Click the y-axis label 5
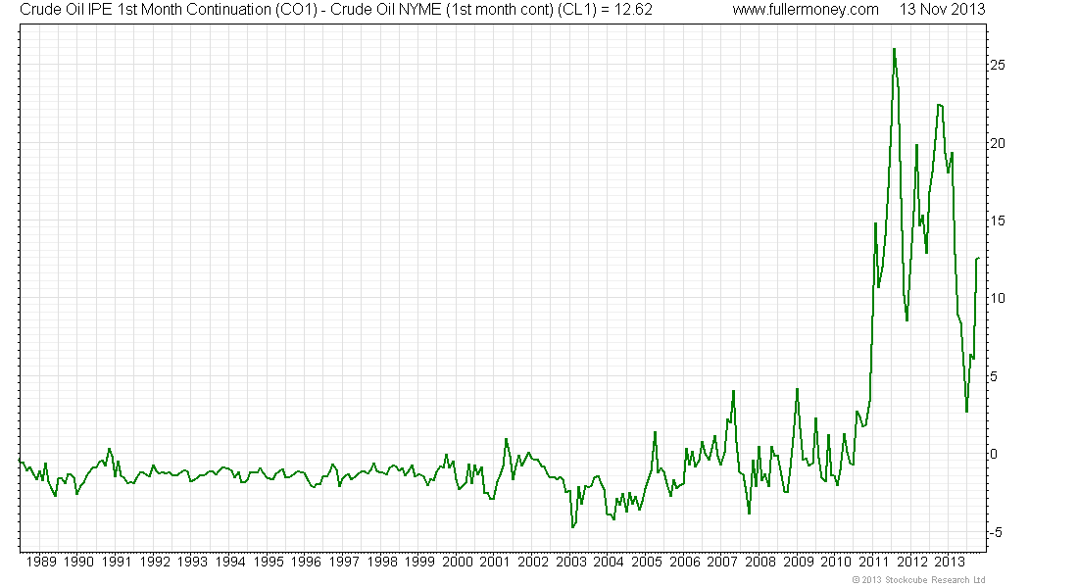The image size is (1078, 588). (x=994, y=377)
